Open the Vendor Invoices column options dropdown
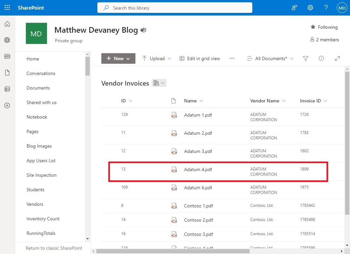The width and height of the screenshot is (350, 254). (159, 83)
